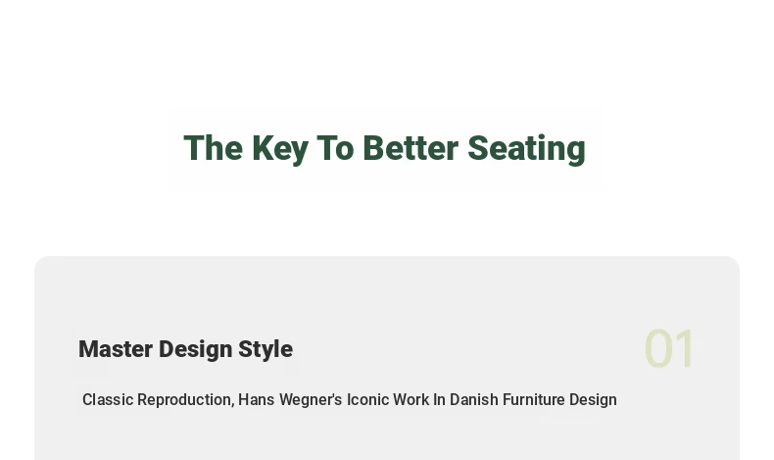
Task: Click the final word "Design" of the description
Action: coord(593,400)
